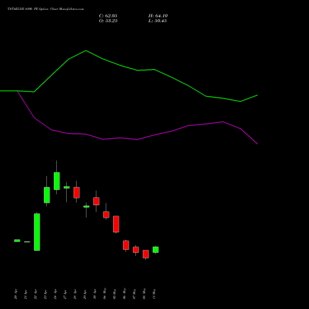Click the '04 May' date axis label
The height and width of the screenshot is (309, 309).
click(x=105, y=294)
